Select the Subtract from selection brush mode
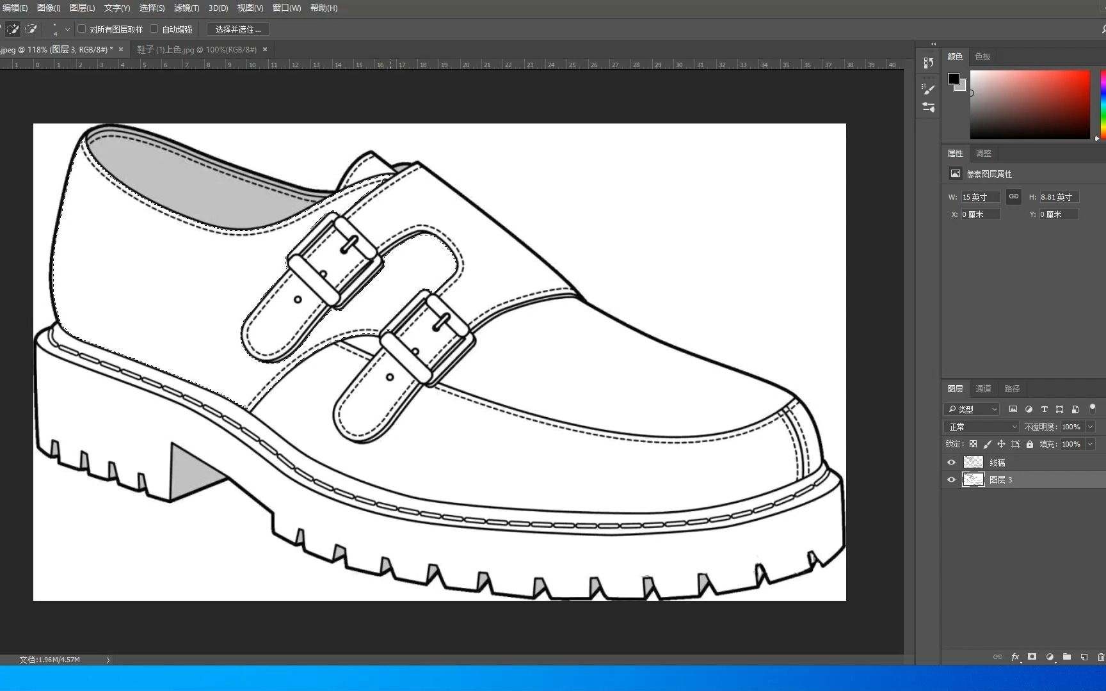Screen dimensions: 1106x691 [x=30, y=29]
